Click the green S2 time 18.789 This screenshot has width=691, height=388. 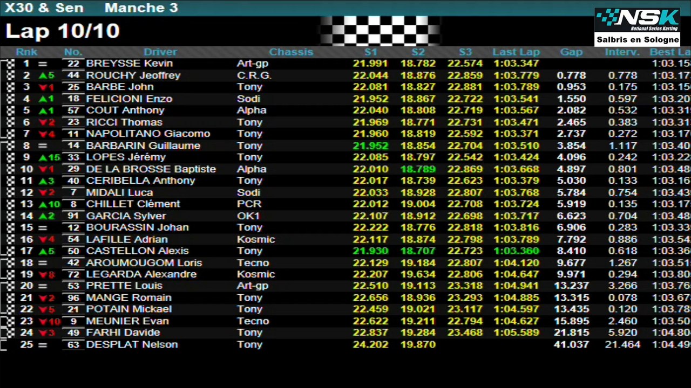[x=418, y=169]
